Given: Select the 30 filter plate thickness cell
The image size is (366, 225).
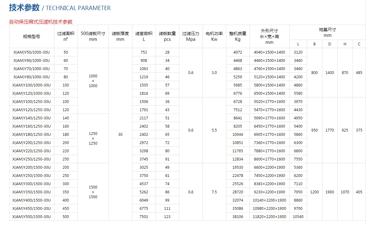Looking at the screenshot, I should click(120, 135).
